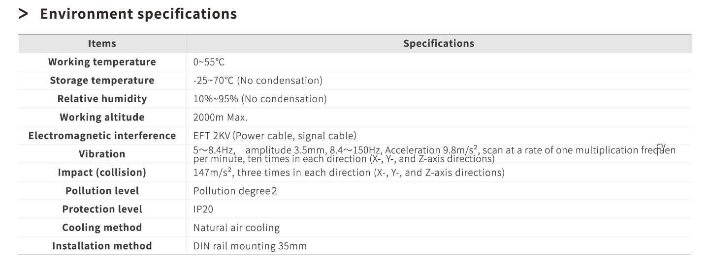Click the arrow before Environment specifications
Image resolution: width=709 pixels, height=262 pixels.
(23, 14)
